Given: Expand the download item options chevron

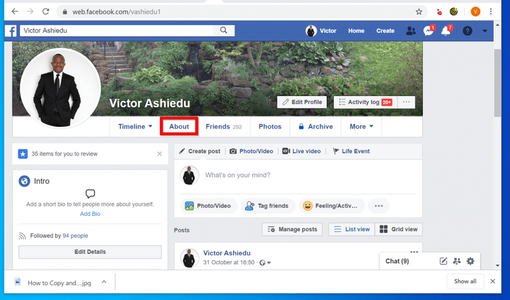Looking at the screenshot, I should point(104,282).
